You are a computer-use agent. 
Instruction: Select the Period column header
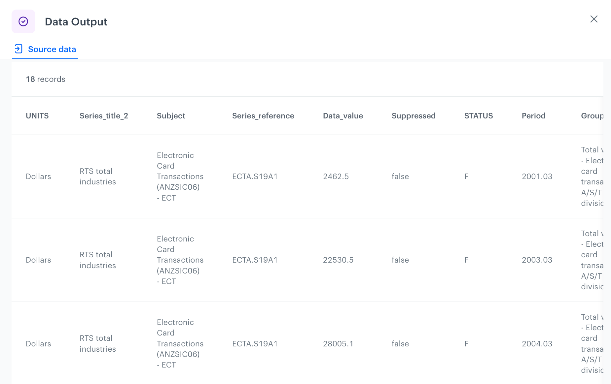[x=533, y=116]
